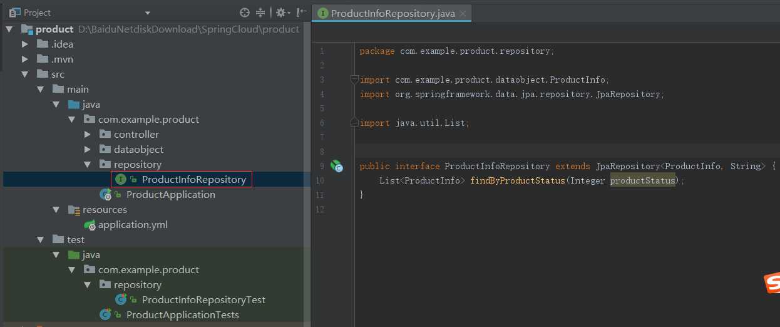
Task: Click findByProductStatus method name in code
Action: pyautogui.click(x=517, y=180)
